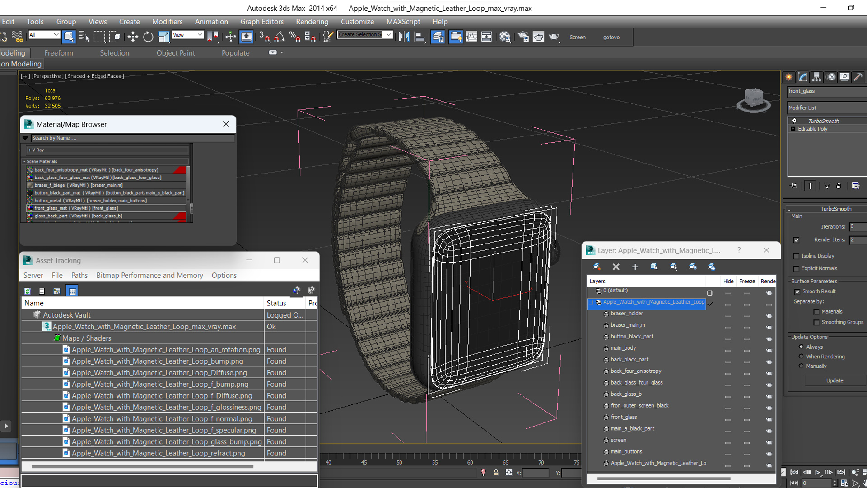Toggle the Angle Snap button
The height and width of the screenshot is (488, 867).
280,37
